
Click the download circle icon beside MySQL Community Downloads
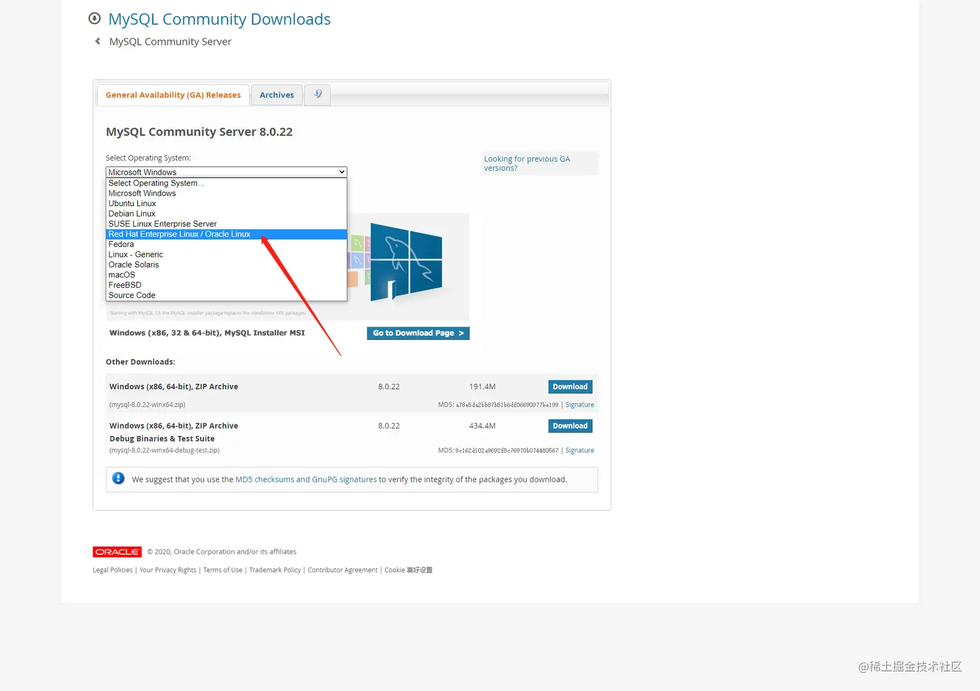[95, 18]
